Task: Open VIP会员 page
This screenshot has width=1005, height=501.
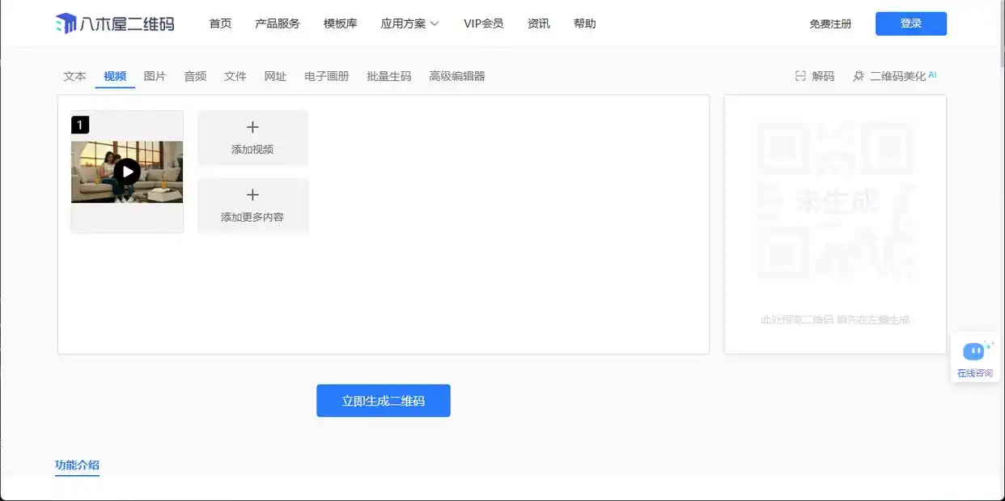Action: coord(483,23)
